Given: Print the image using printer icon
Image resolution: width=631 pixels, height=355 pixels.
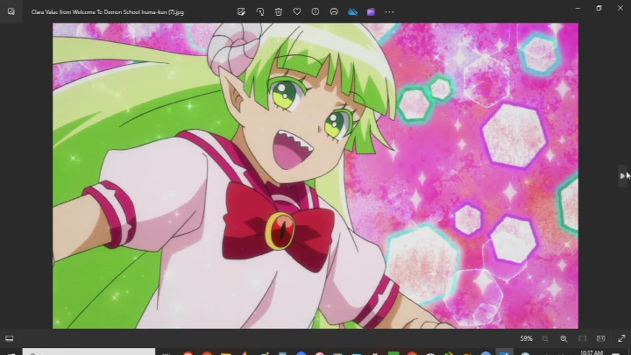Looking at the screenshot, I should pos(334,12).
